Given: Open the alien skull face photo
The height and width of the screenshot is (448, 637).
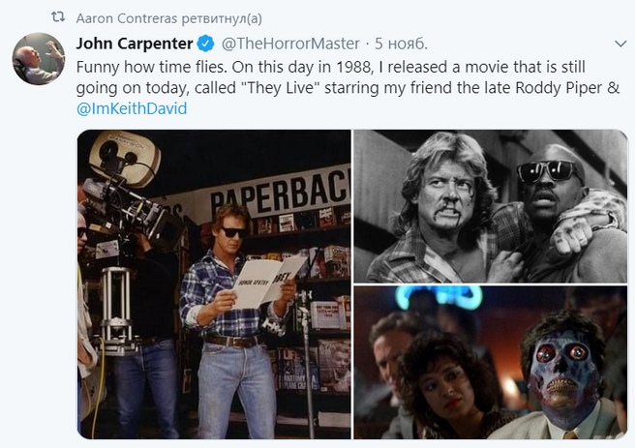Looking at the screenshot, I should click(x=491, y=363).
